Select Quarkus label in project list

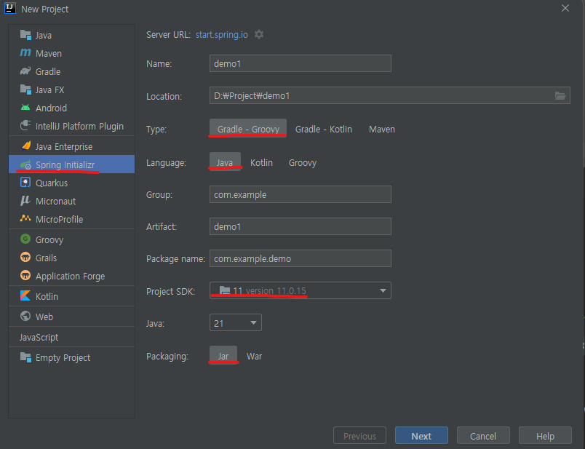point(52,183)
